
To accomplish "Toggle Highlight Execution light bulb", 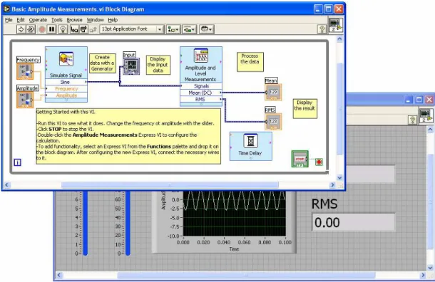I will (x=63, y=29).
